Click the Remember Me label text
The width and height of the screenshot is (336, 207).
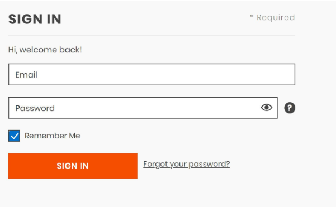53,136
